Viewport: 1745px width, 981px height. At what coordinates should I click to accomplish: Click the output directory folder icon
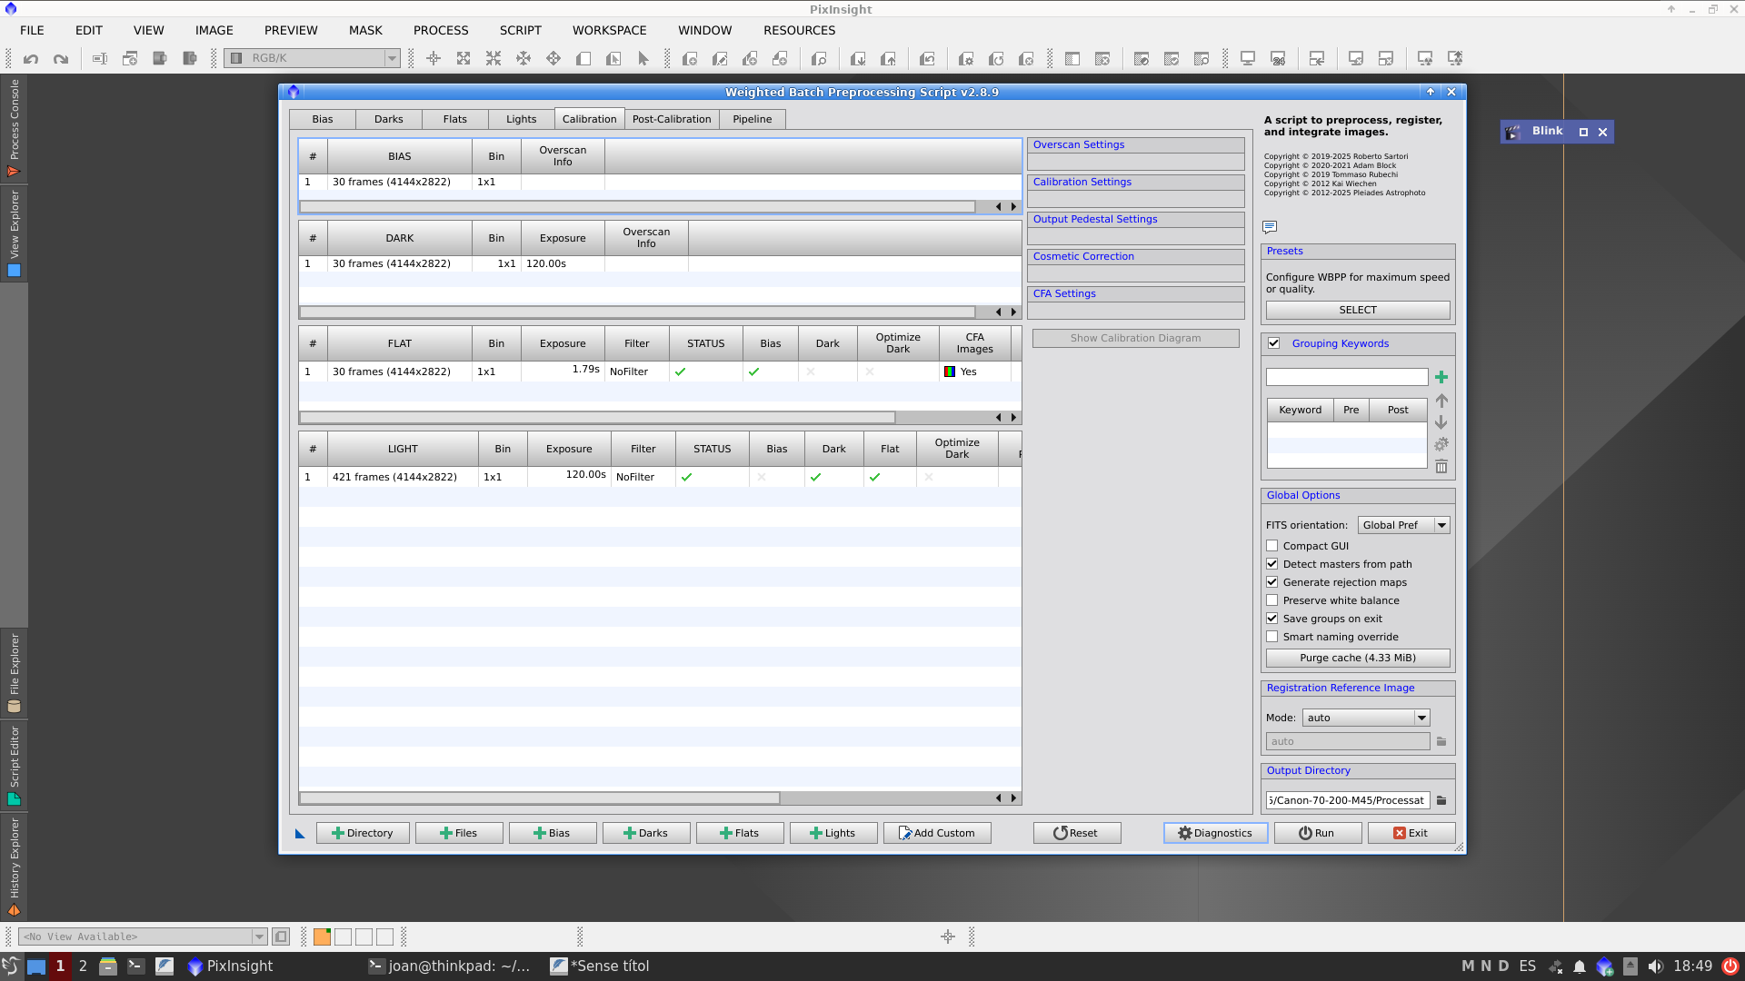click(x=1441, y=800)
